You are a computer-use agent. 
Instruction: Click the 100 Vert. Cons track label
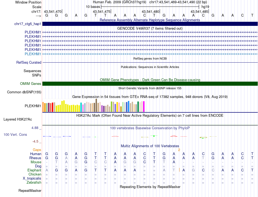pos(15,134)
